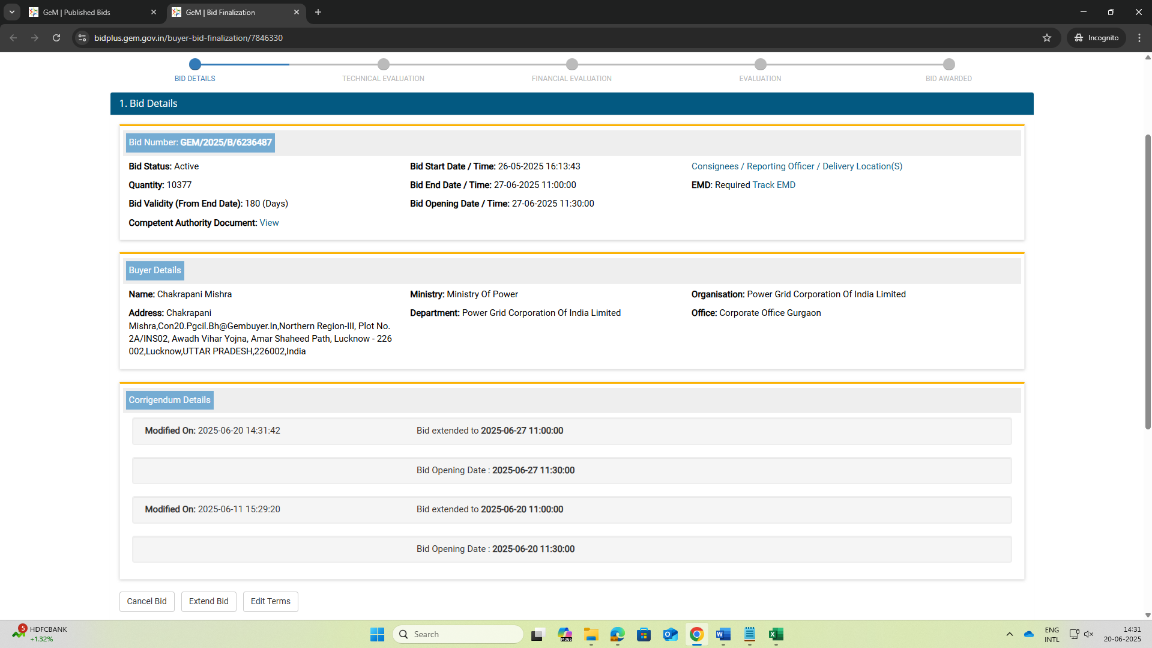This screenshot has width=1152, height=648.
Task: Click Quantity value 10377
Action: pyautogui.click(x=179, y=185)
